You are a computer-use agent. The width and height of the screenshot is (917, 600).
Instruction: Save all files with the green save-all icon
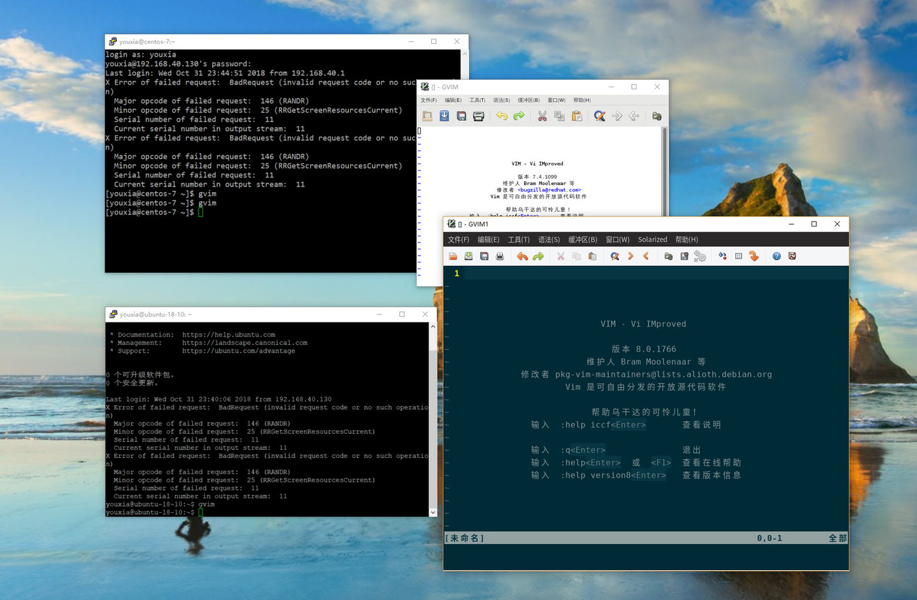468,256
